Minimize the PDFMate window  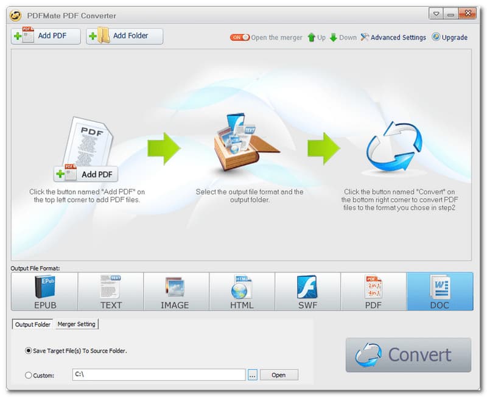(x=450, y=13)
